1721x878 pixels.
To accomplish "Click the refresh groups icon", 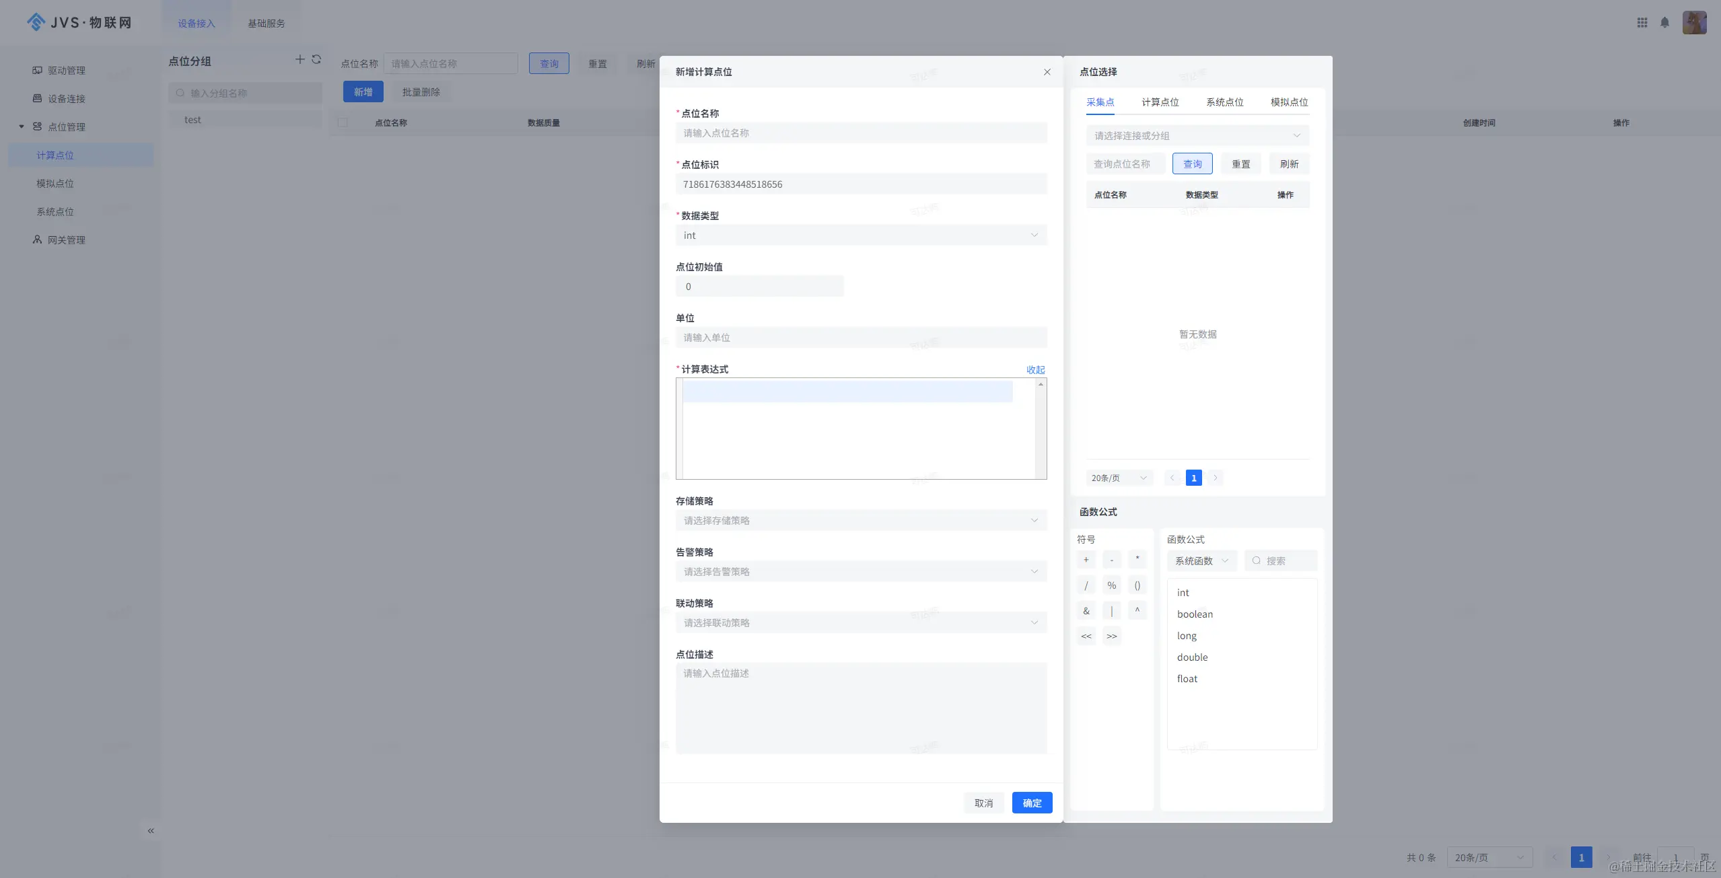I will pos(316,60).
